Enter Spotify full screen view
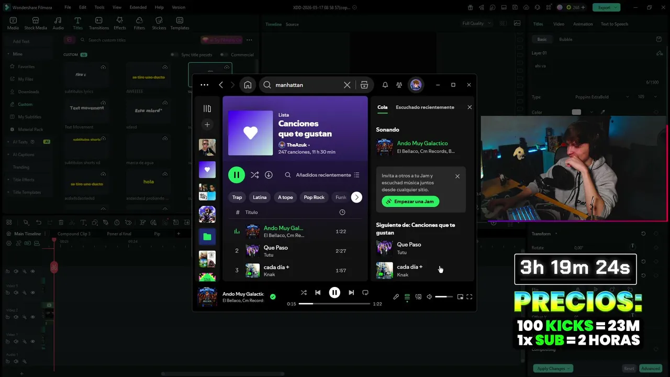The height and width of the screenshot is (377, 670). coord(470,297)
